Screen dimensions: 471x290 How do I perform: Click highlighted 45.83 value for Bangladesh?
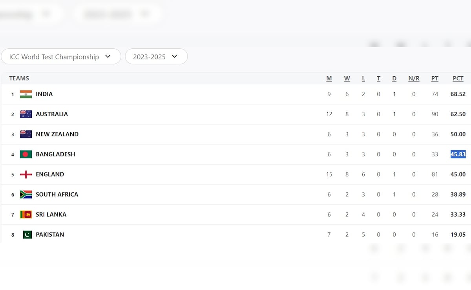(x=458, y=154)
